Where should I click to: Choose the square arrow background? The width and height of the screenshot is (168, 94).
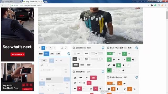[114, 65]
